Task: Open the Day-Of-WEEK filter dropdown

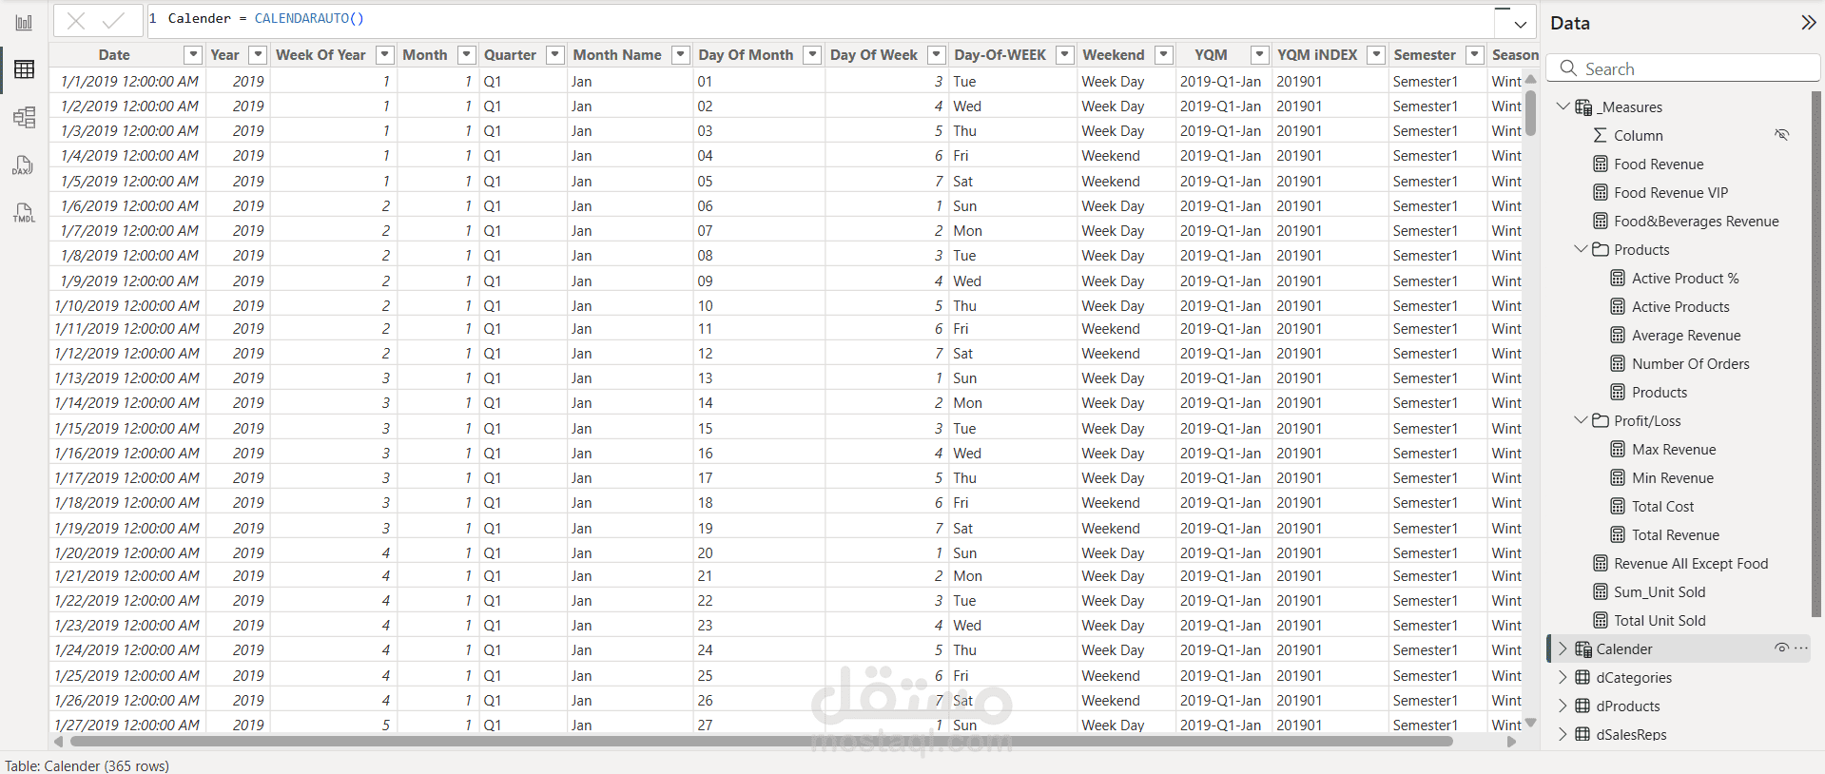Action: (1065, 55)
